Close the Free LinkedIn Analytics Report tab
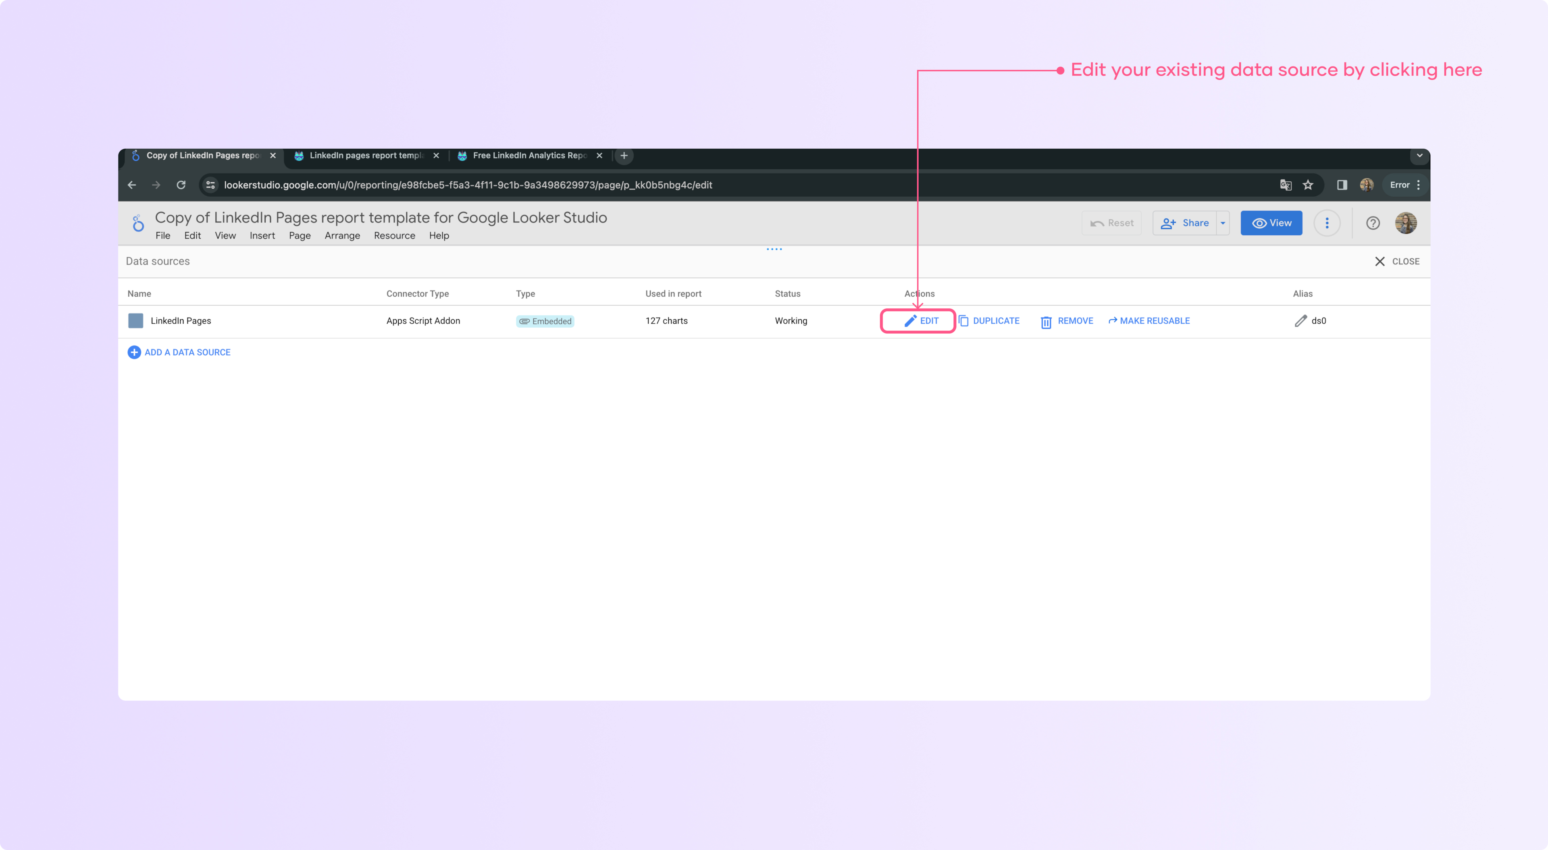 (x=599, y=156)
